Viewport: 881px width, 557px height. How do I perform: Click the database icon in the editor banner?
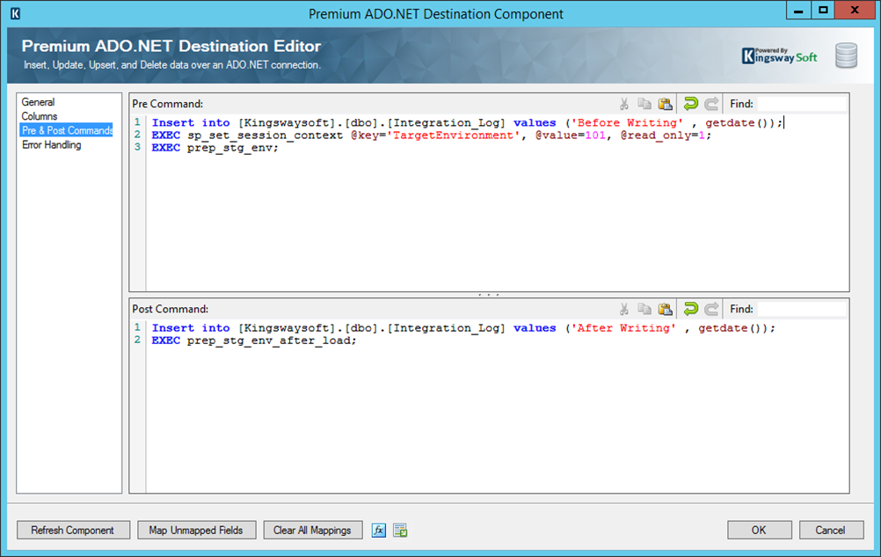click(x=844, y=55)
